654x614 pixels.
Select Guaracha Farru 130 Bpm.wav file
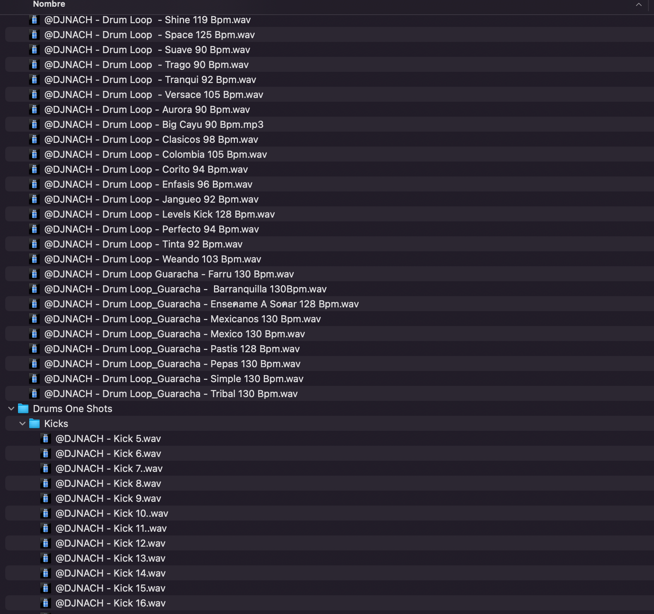(169, 274)
